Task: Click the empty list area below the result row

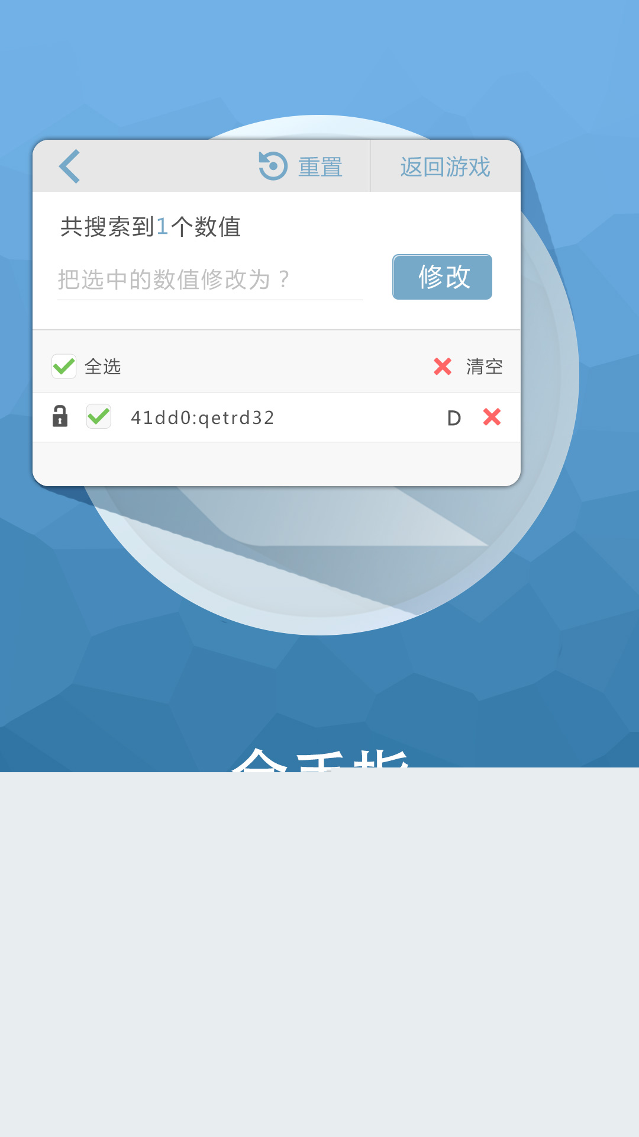Action: coord(276,464)
